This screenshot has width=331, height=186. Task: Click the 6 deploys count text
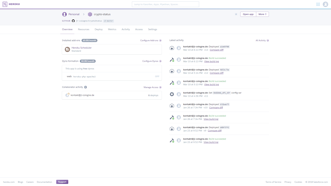click(x=153, y=95)
